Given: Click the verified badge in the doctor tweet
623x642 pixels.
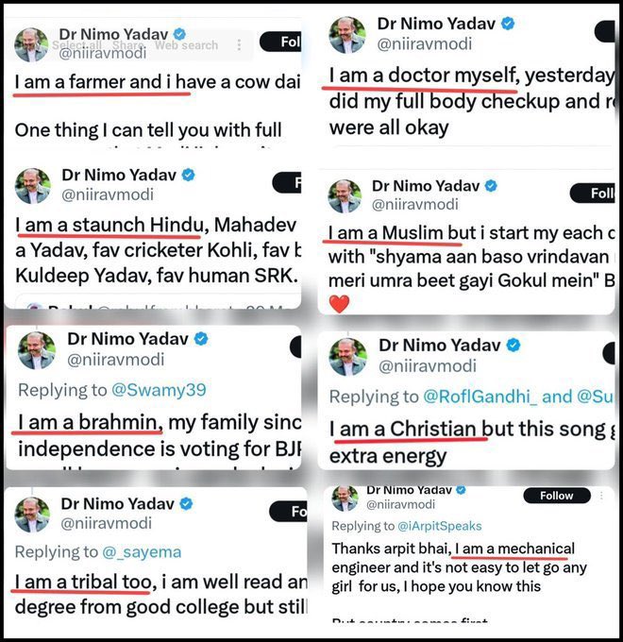Looking at the screenshot, I should tap(507, 23).
